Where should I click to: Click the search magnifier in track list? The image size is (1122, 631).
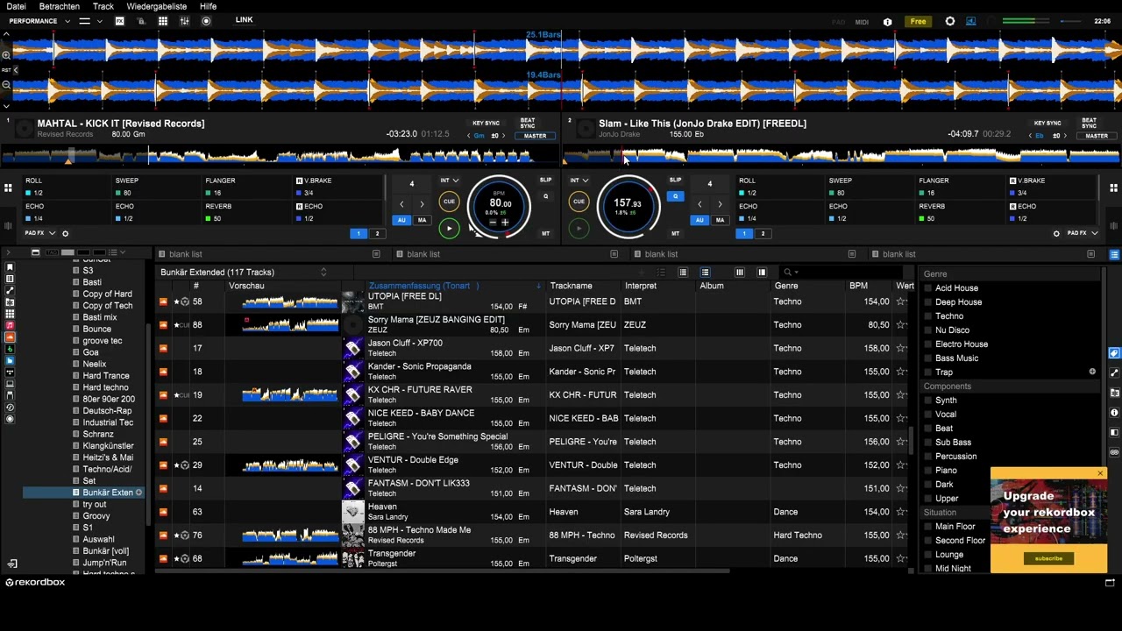788,273
